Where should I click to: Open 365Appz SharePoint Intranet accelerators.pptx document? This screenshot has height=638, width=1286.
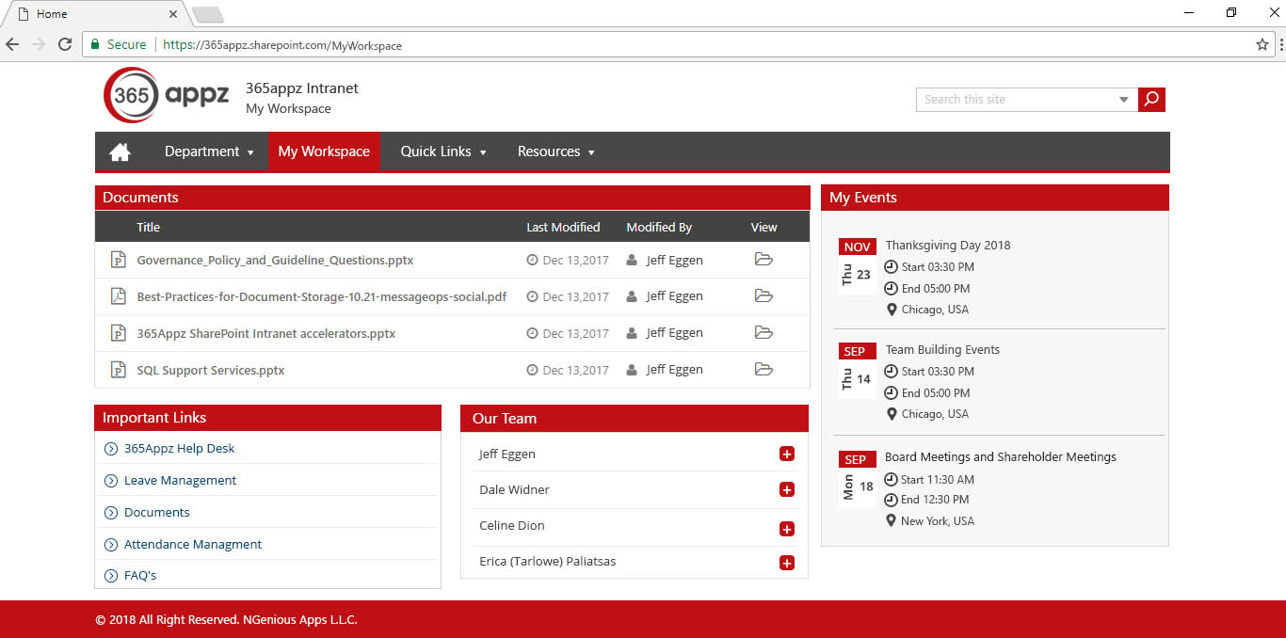[x=266, y=333]
